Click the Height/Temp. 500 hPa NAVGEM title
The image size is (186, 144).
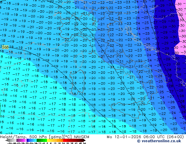coord(45,137)
